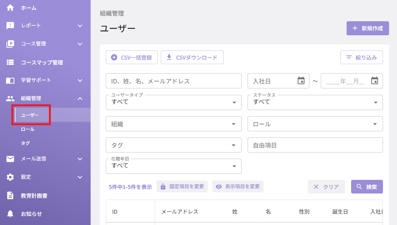Screen dimensions: 397x225
Task: Expand the コース管理 menu chevron
Action: click(x=80, y=44)
